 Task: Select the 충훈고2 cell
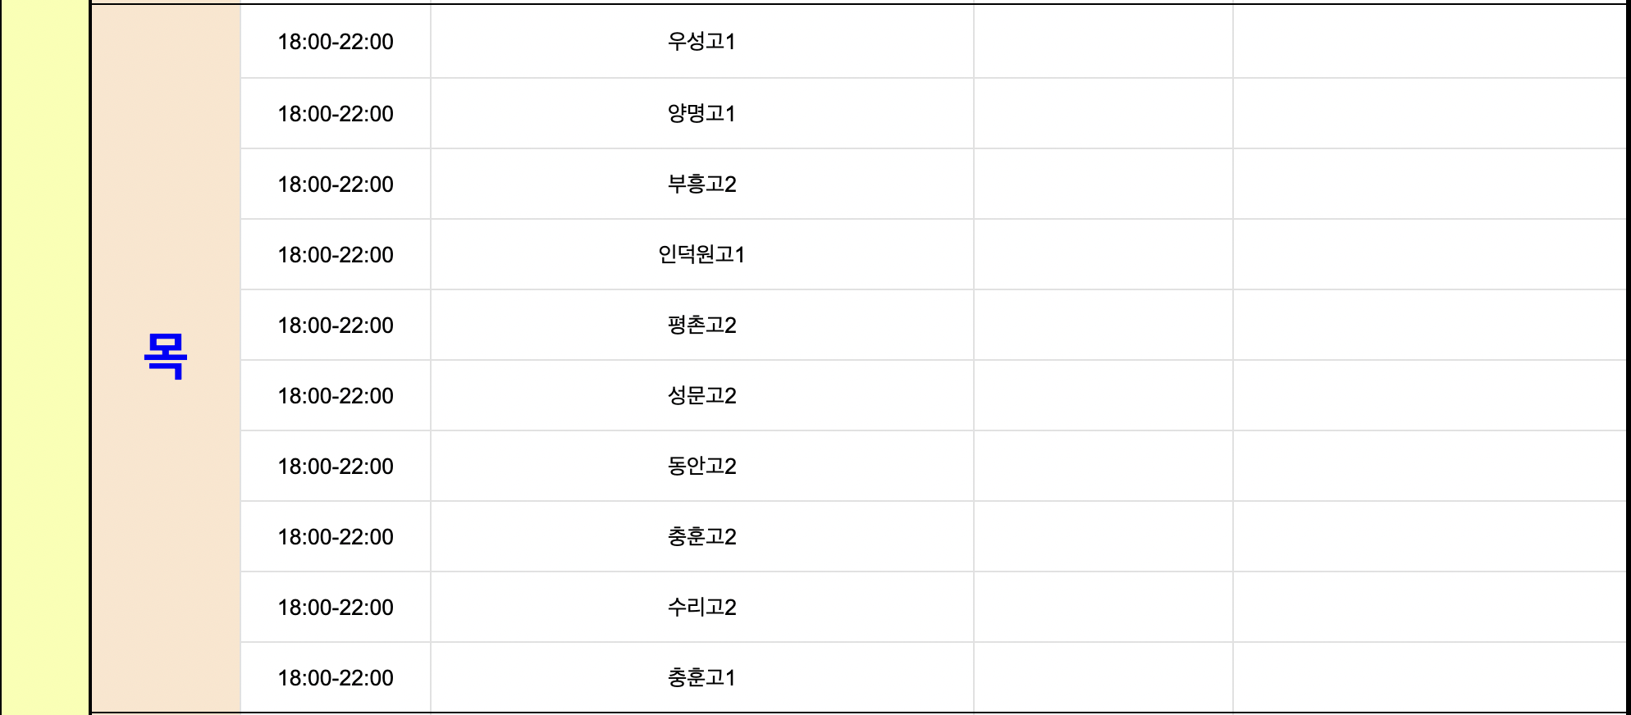[x=701, y=536]
